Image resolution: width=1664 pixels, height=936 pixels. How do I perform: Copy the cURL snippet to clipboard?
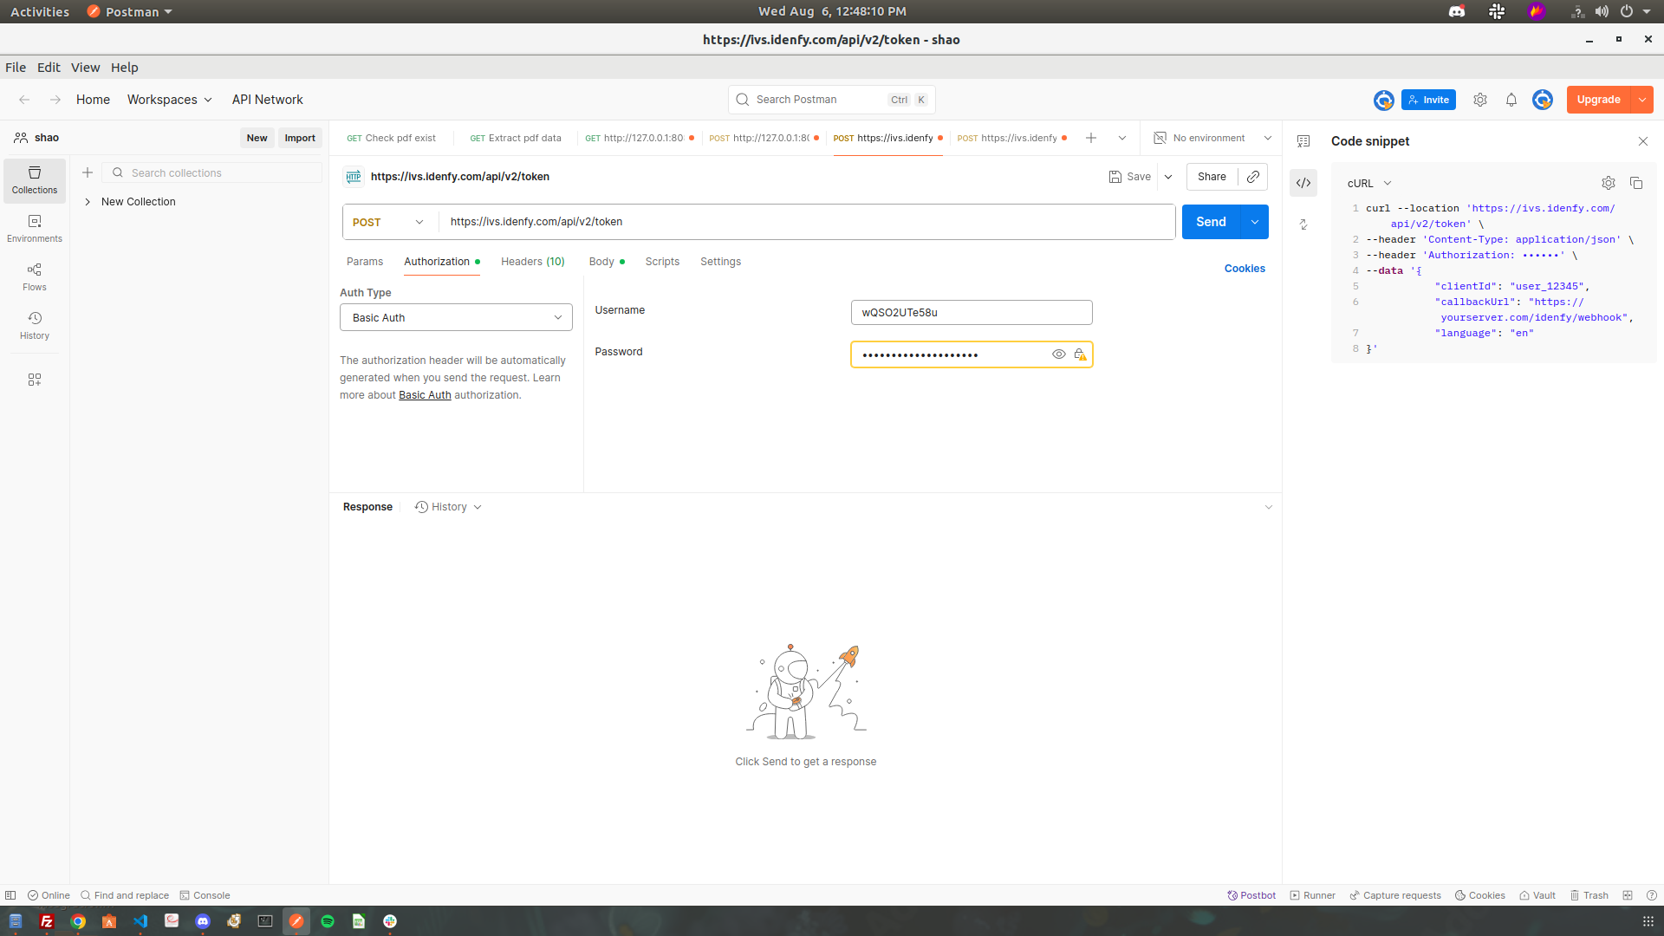pos(1636,183)
